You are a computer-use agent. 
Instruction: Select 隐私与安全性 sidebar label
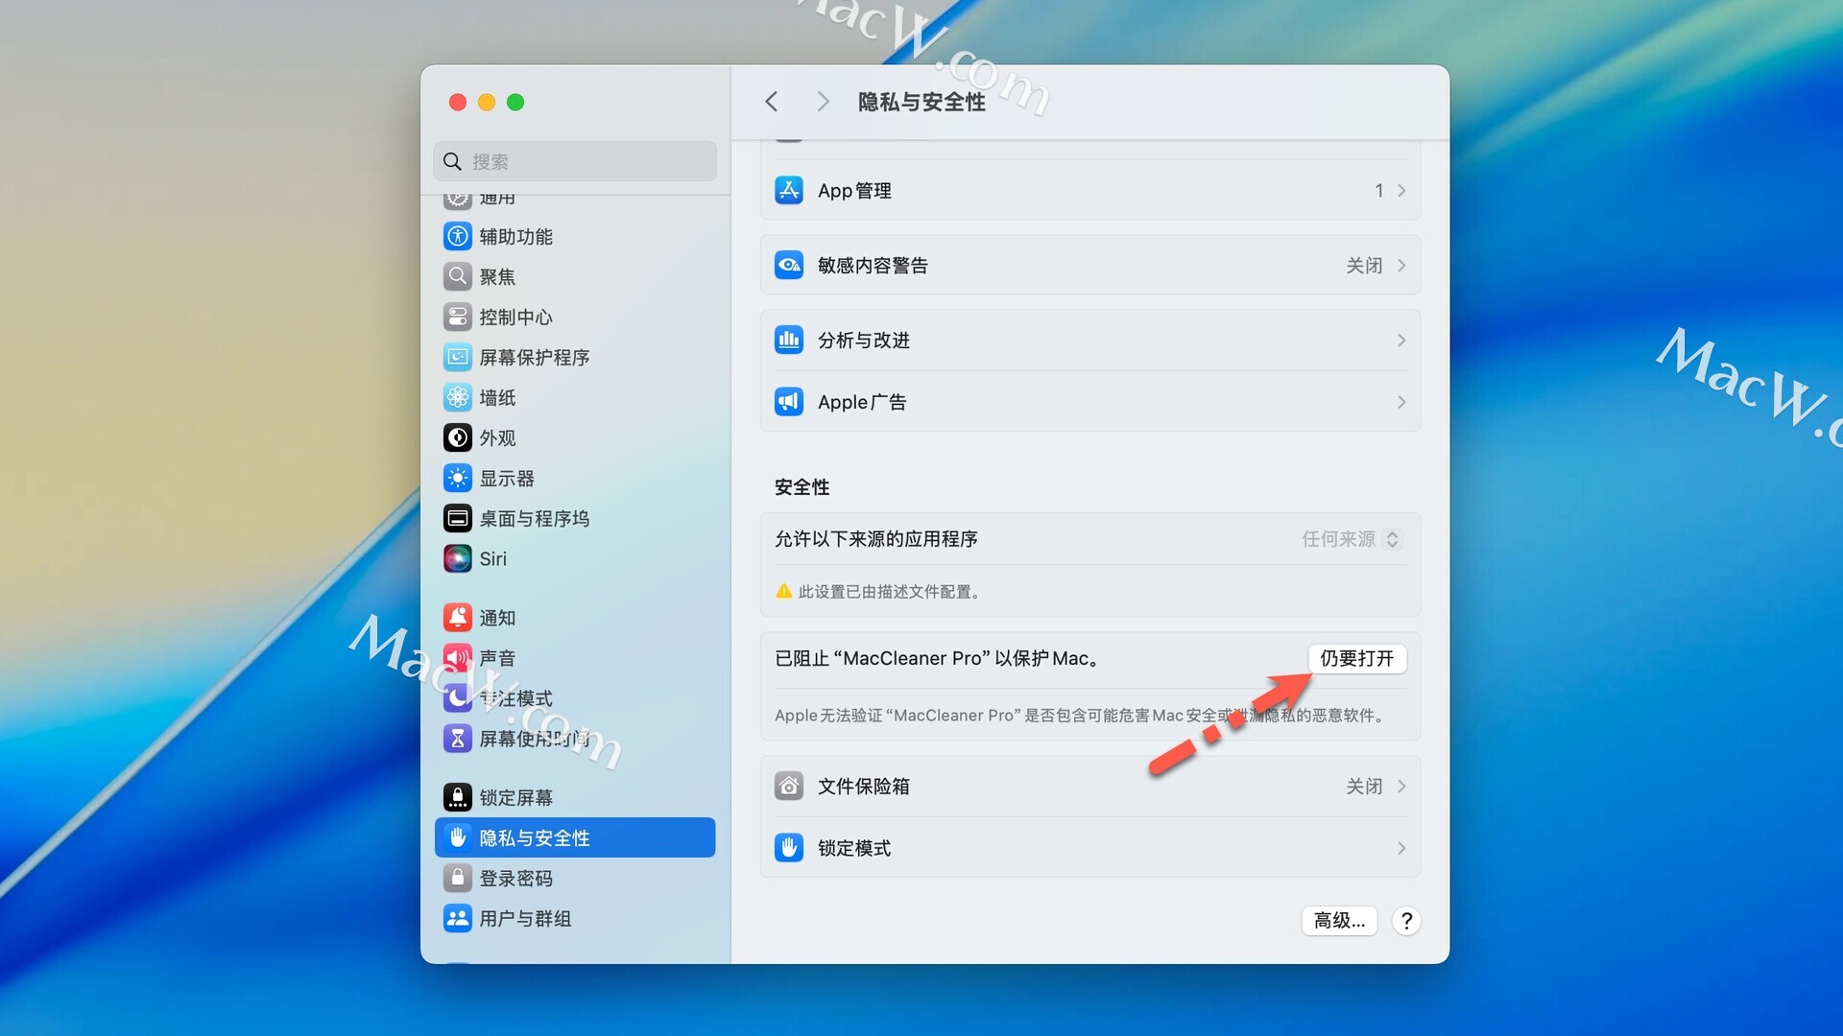(x=534, y=837)
